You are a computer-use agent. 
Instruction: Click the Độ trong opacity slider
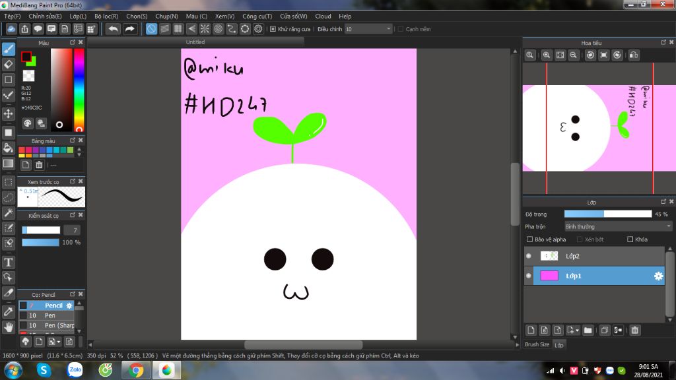coord(608,214)
